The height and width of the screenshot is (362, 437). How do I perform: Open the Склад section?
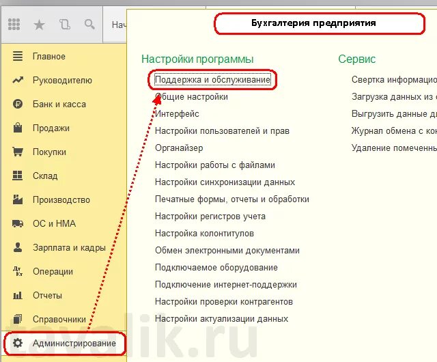click(x=45, y=176)
